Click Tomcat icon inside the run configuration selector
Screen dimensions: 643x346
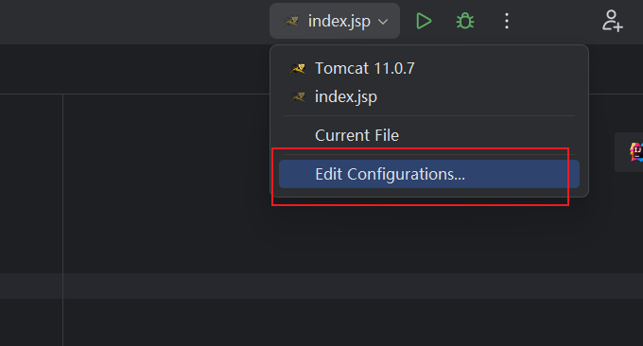pyautogui.click(x=291, y=21)
